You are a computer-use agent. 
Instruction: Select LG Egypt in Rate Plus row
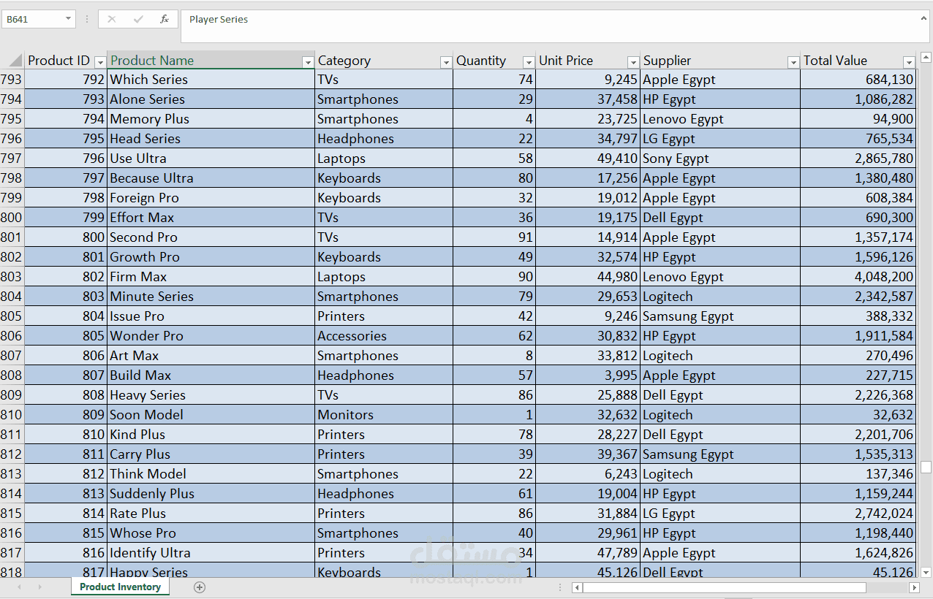coord(720,514)
